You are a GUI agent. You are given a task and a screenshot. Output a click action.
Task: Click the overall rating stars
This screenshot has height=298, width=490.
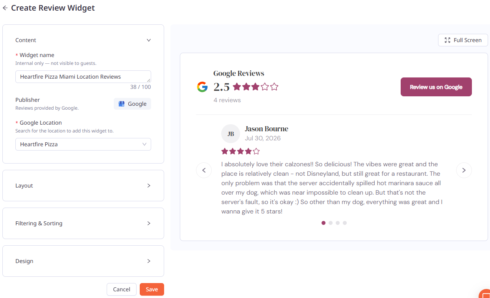click(255, 87)
